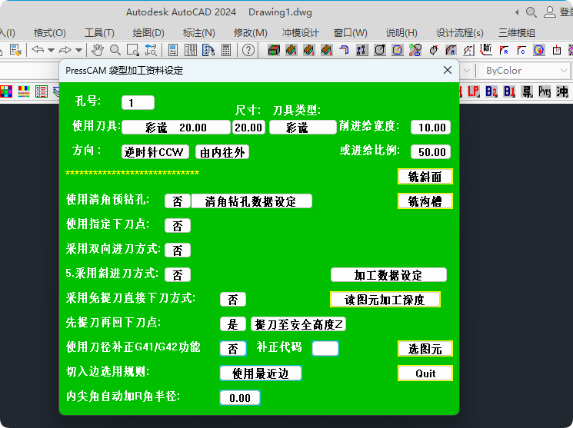Open the Redo history dropdown arrow

coord(78,50)
